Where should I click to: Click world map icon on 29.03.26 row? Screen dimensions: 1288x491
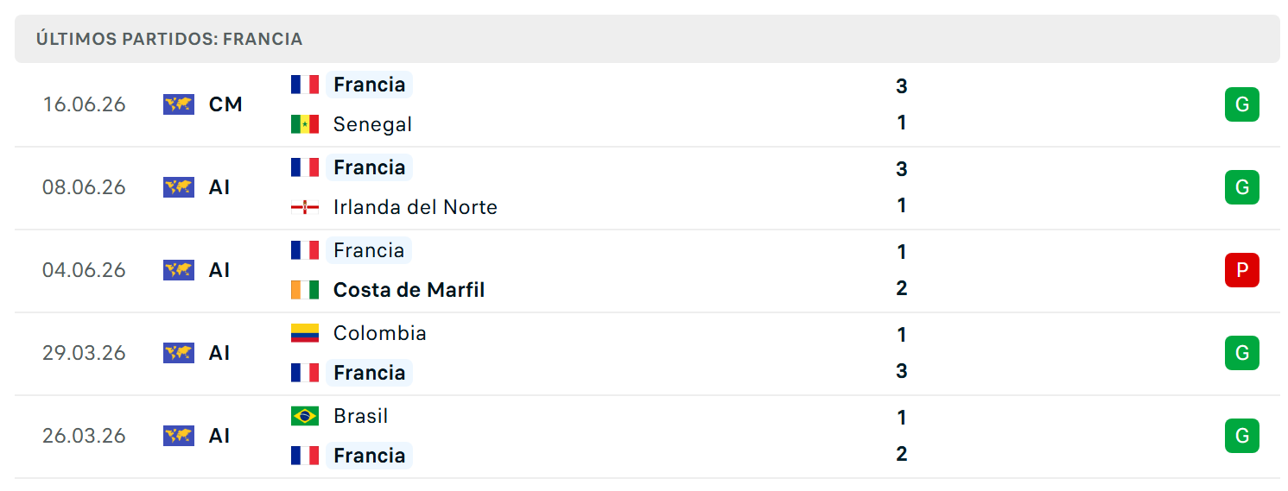tap(179, 353)
